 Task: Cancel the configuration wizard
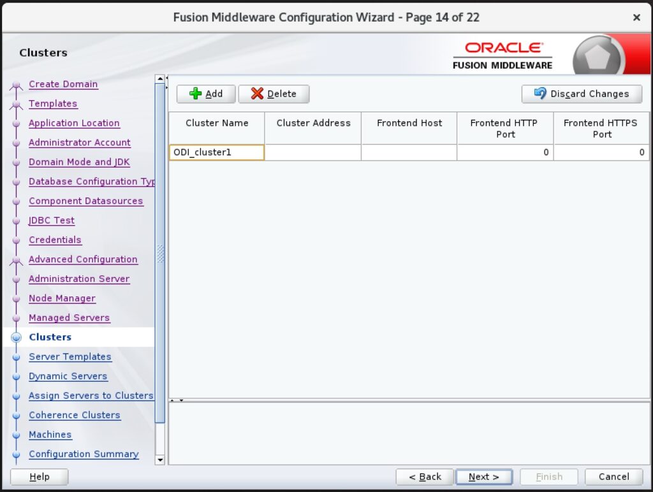614,477
